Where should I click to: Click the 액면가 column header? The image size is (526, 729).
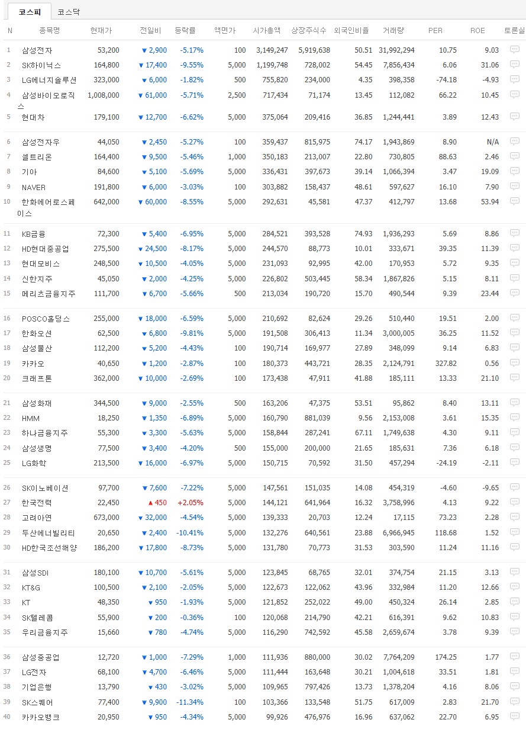[x=225, y=30]
